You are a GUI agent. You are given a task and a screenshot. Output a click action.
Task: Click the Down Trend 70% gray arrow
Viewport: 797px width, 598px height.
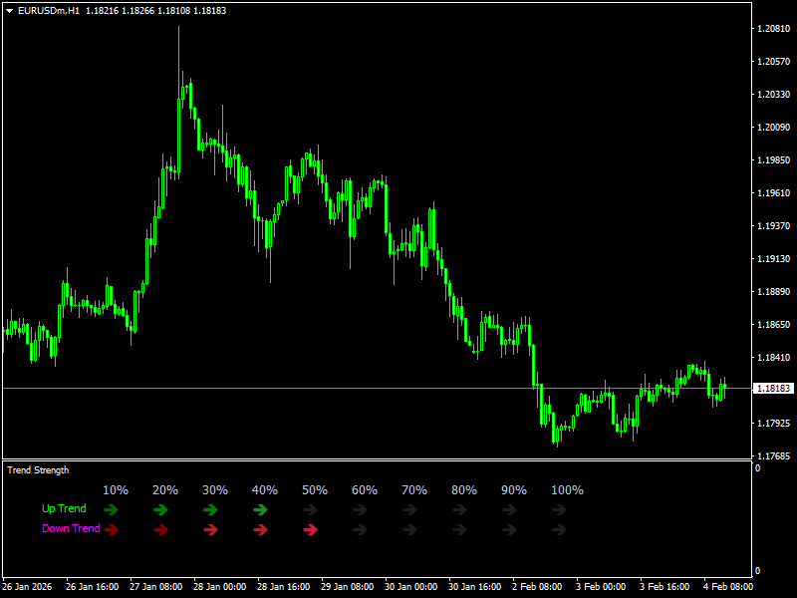pos(410,530)
